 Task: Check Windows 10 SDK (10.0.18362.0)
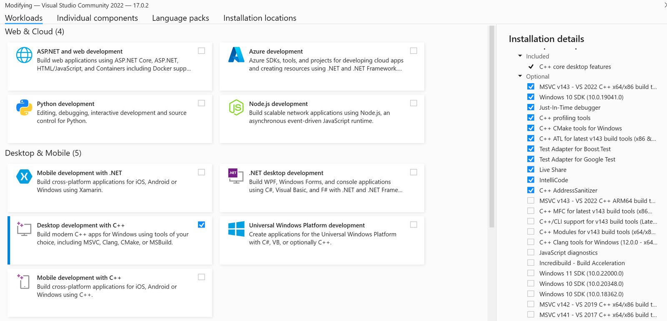tap(531, 294)
